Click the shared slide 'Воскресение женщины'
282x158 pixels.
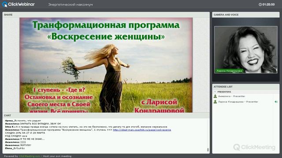click(106, 65)
